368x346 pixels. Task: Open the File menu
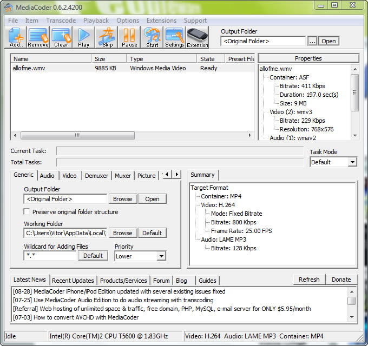point(13,21)
